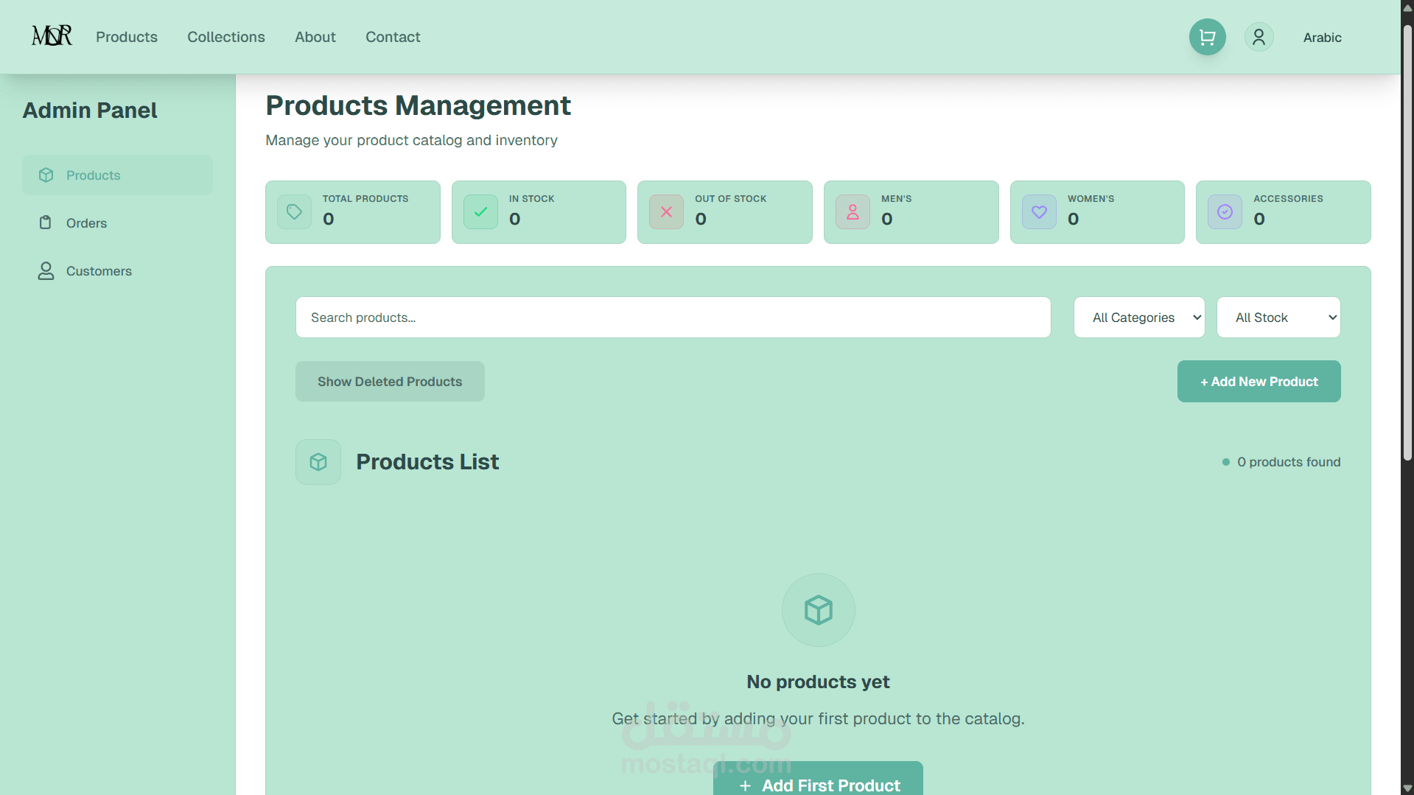
Task: Click the In Stock checkmark icon
Action: pyautogui.click(x=480, y=212)
